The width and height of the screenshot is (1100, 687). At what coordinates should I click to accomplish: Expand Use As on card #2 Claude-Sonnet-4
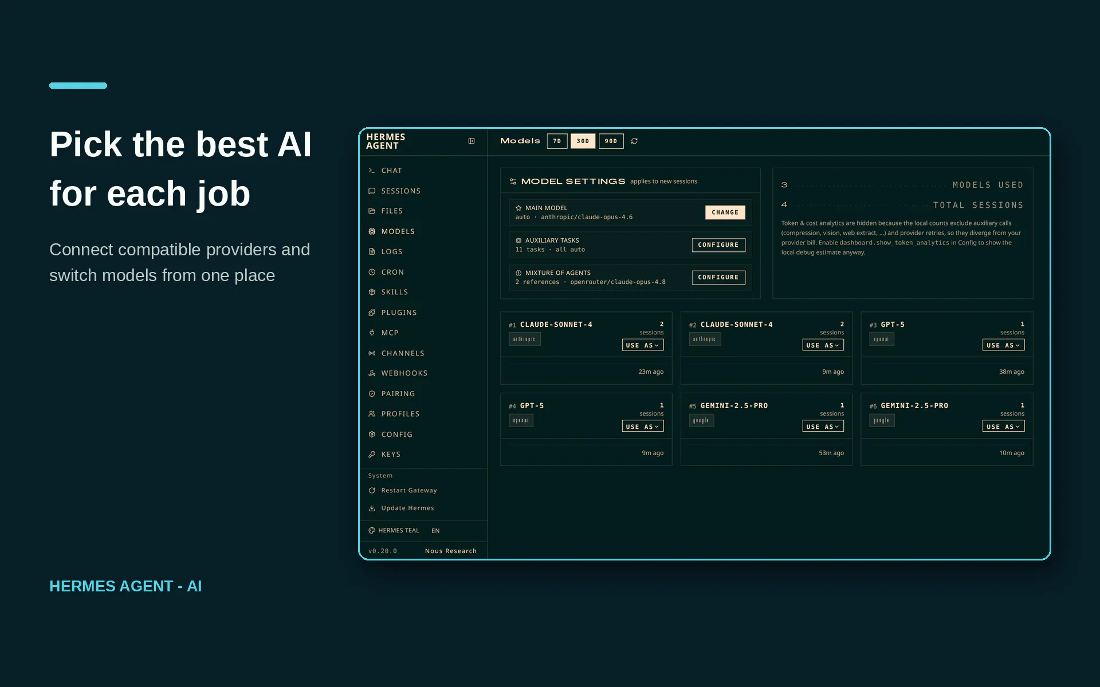tap(823, 345)
